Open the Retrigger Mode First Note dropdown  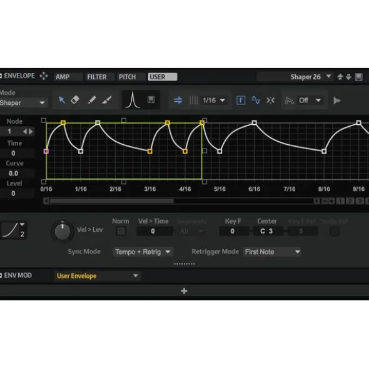[x=272, y=252]
